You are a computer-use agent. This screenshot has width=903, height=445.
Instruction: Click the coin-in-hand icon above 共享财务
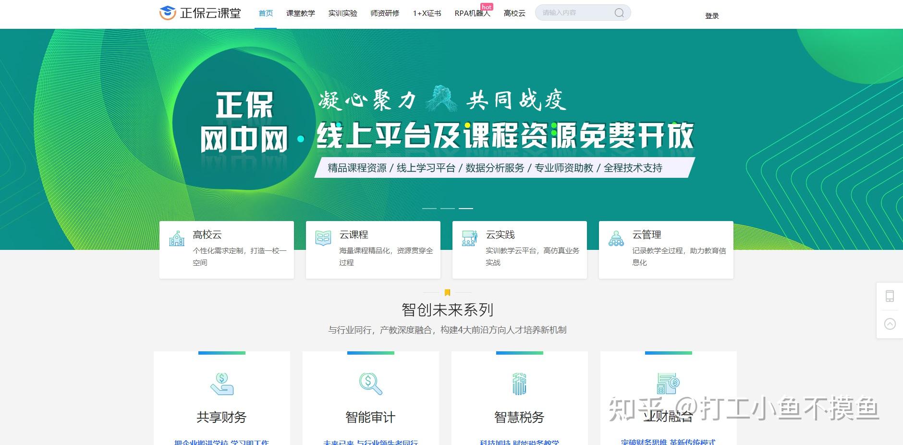click(x=221, y=383)
